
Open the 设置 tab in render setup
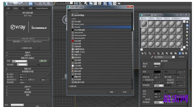coord(30,8)
